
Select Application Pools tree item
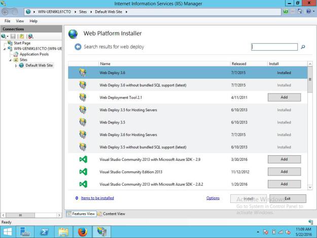34,54
